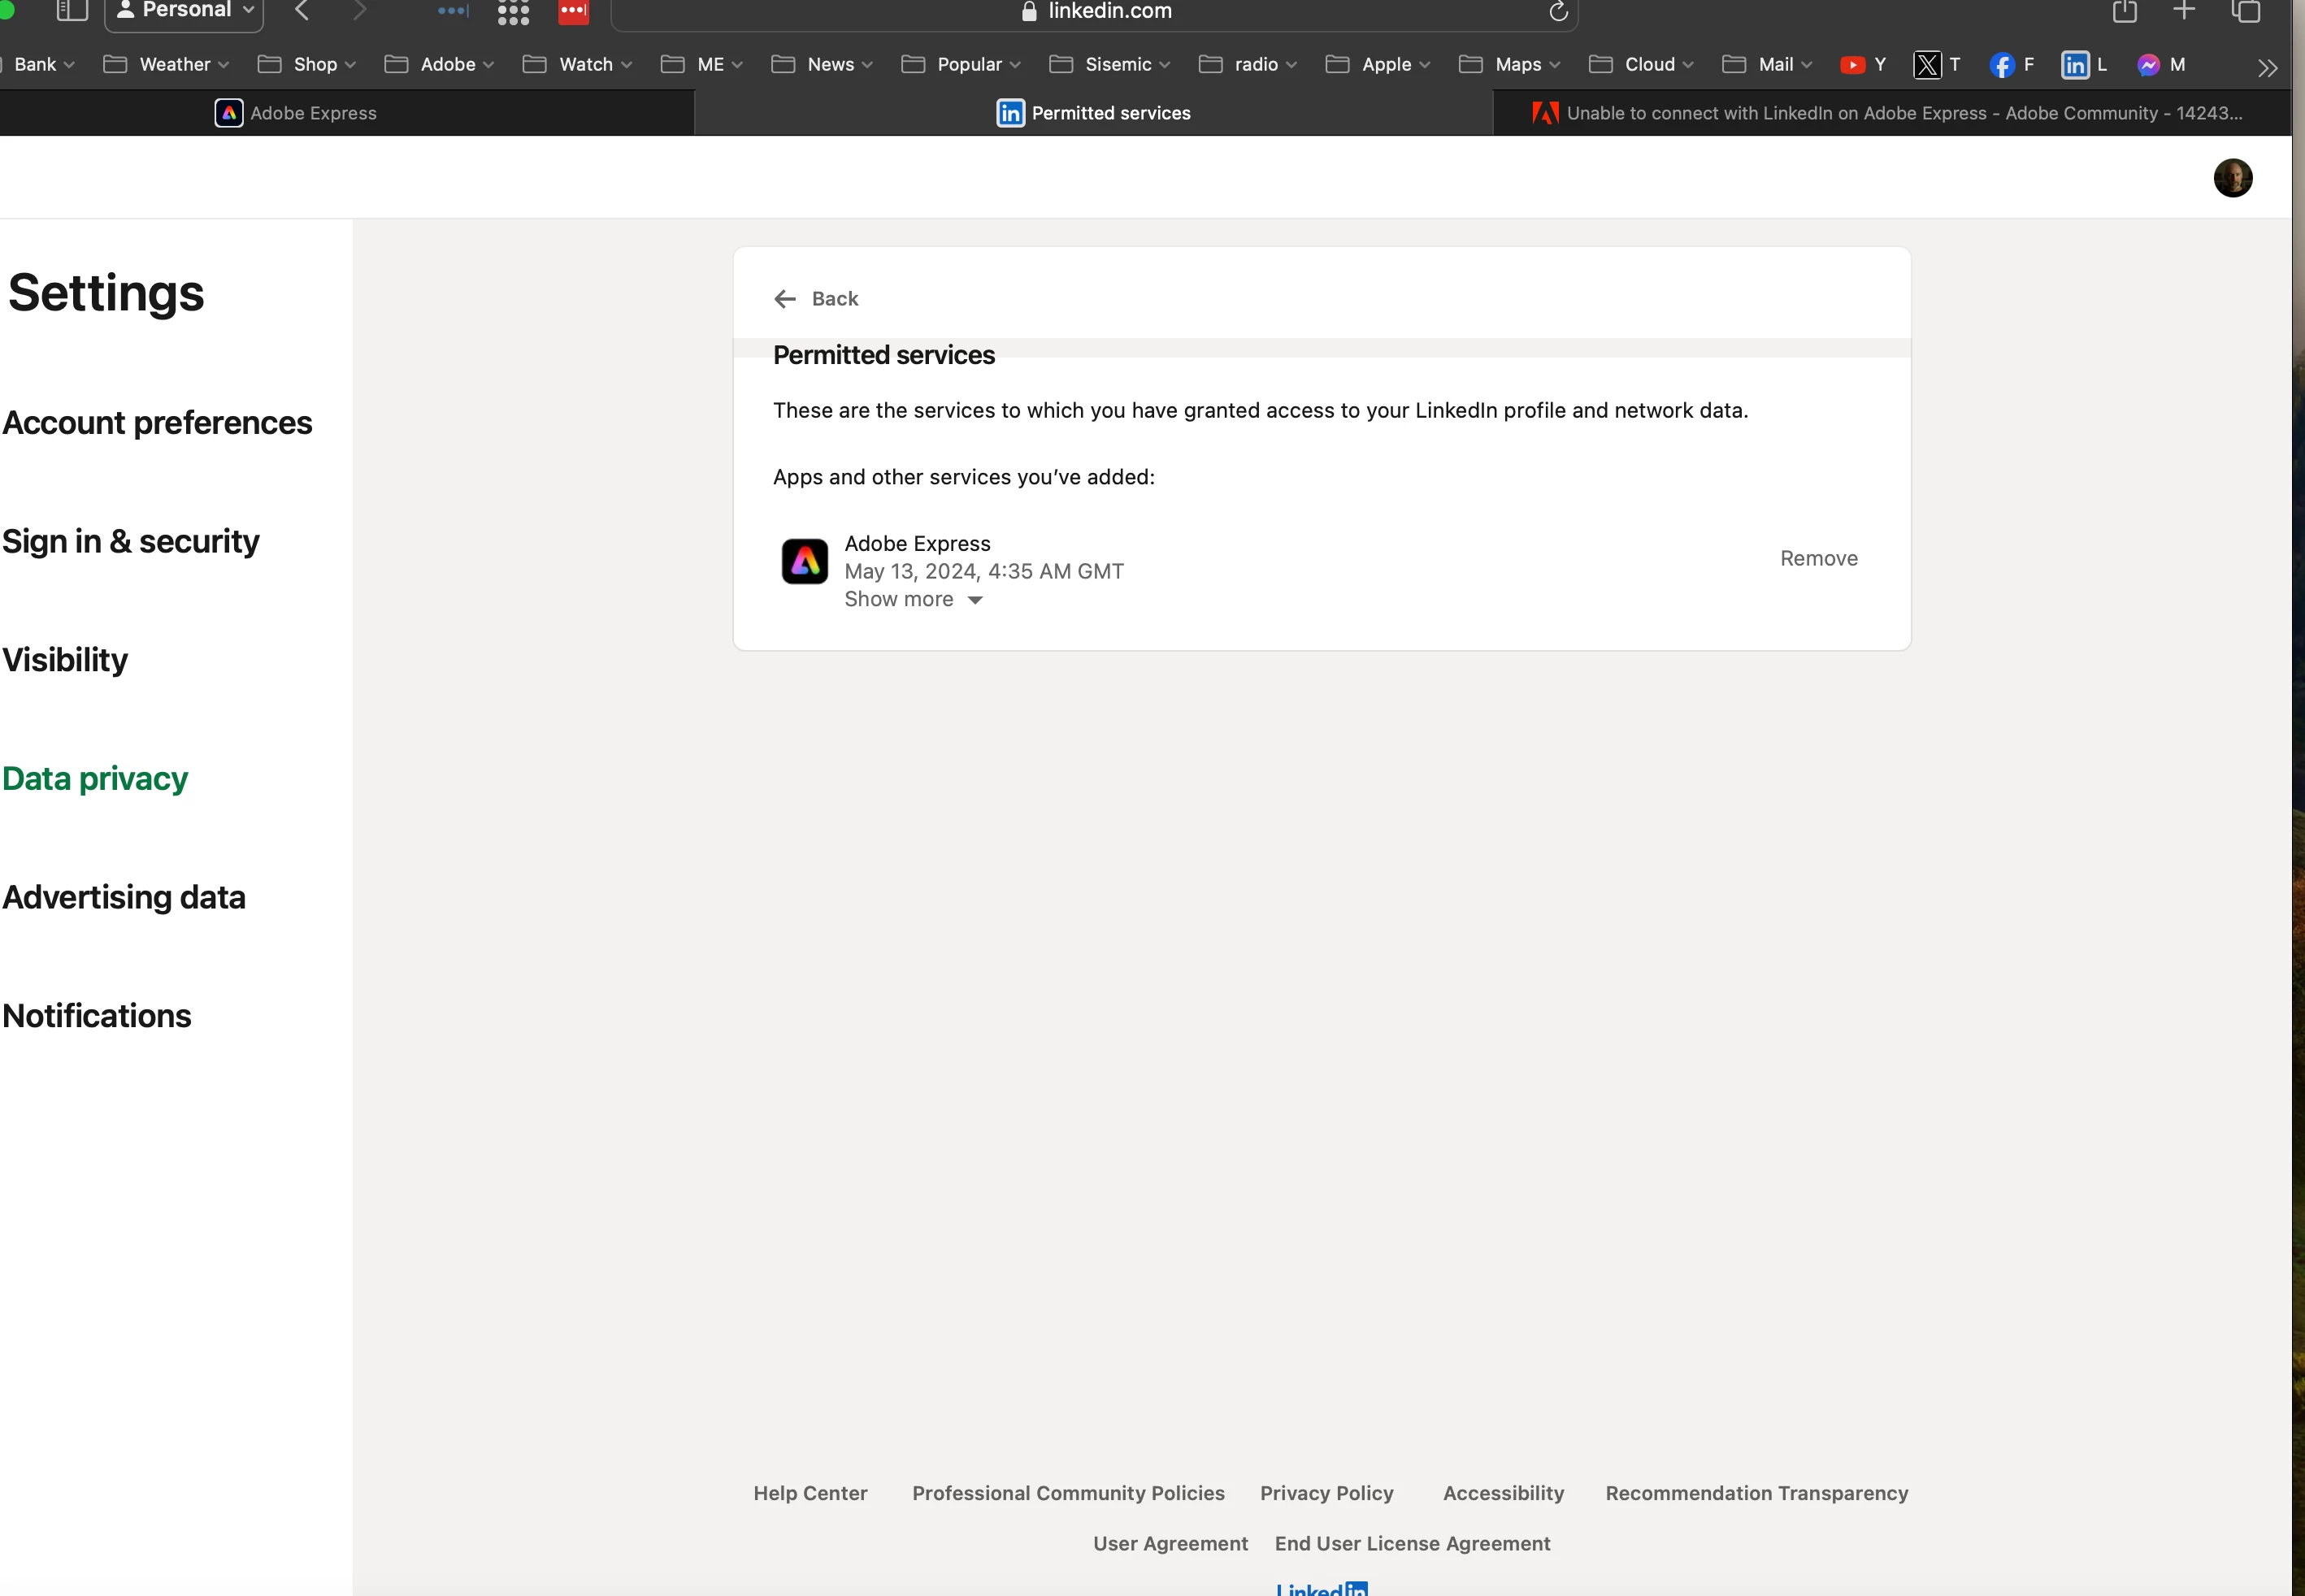This screenshot has width=2305, height=1596.
Task: Click the profile avatar photo
Action: [2232, 178]
